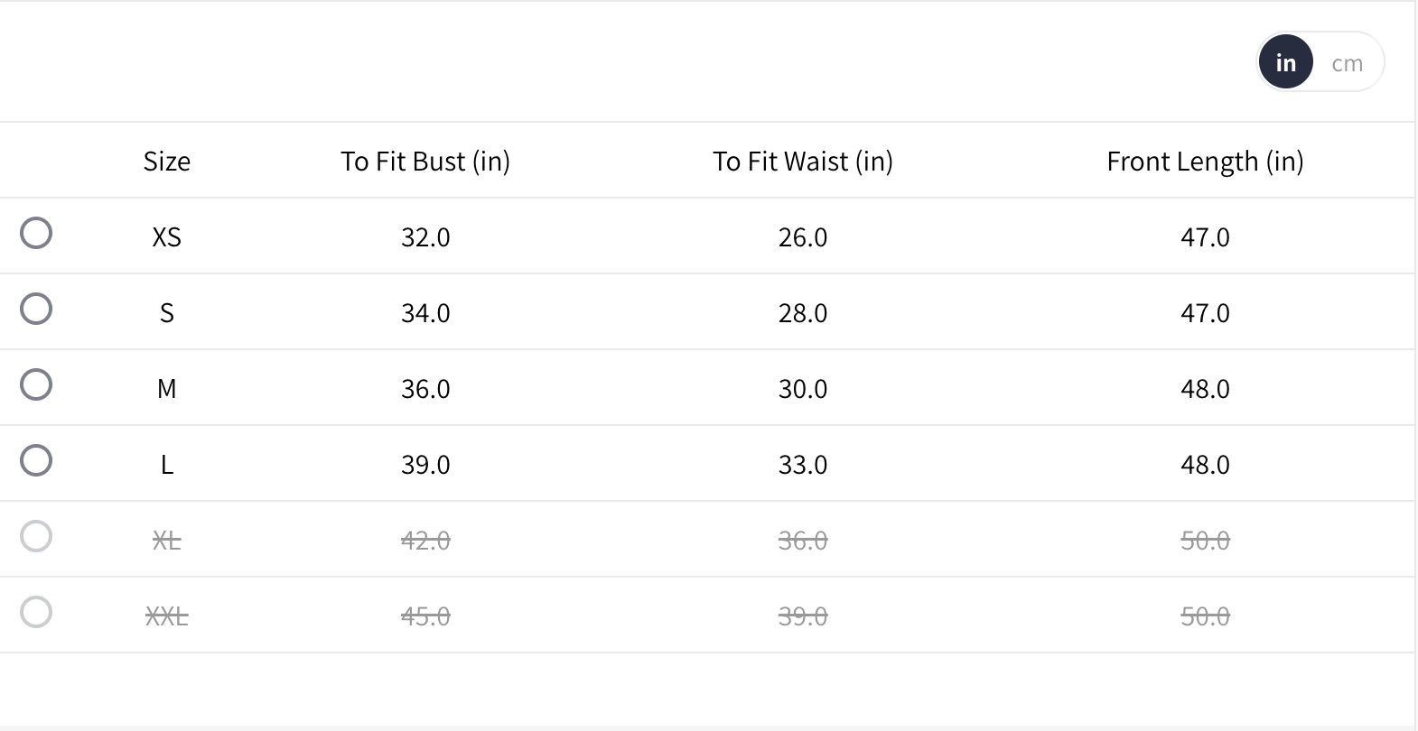1418x731 pixels.
Task: Click the L size label
Action: click(167, 464)
